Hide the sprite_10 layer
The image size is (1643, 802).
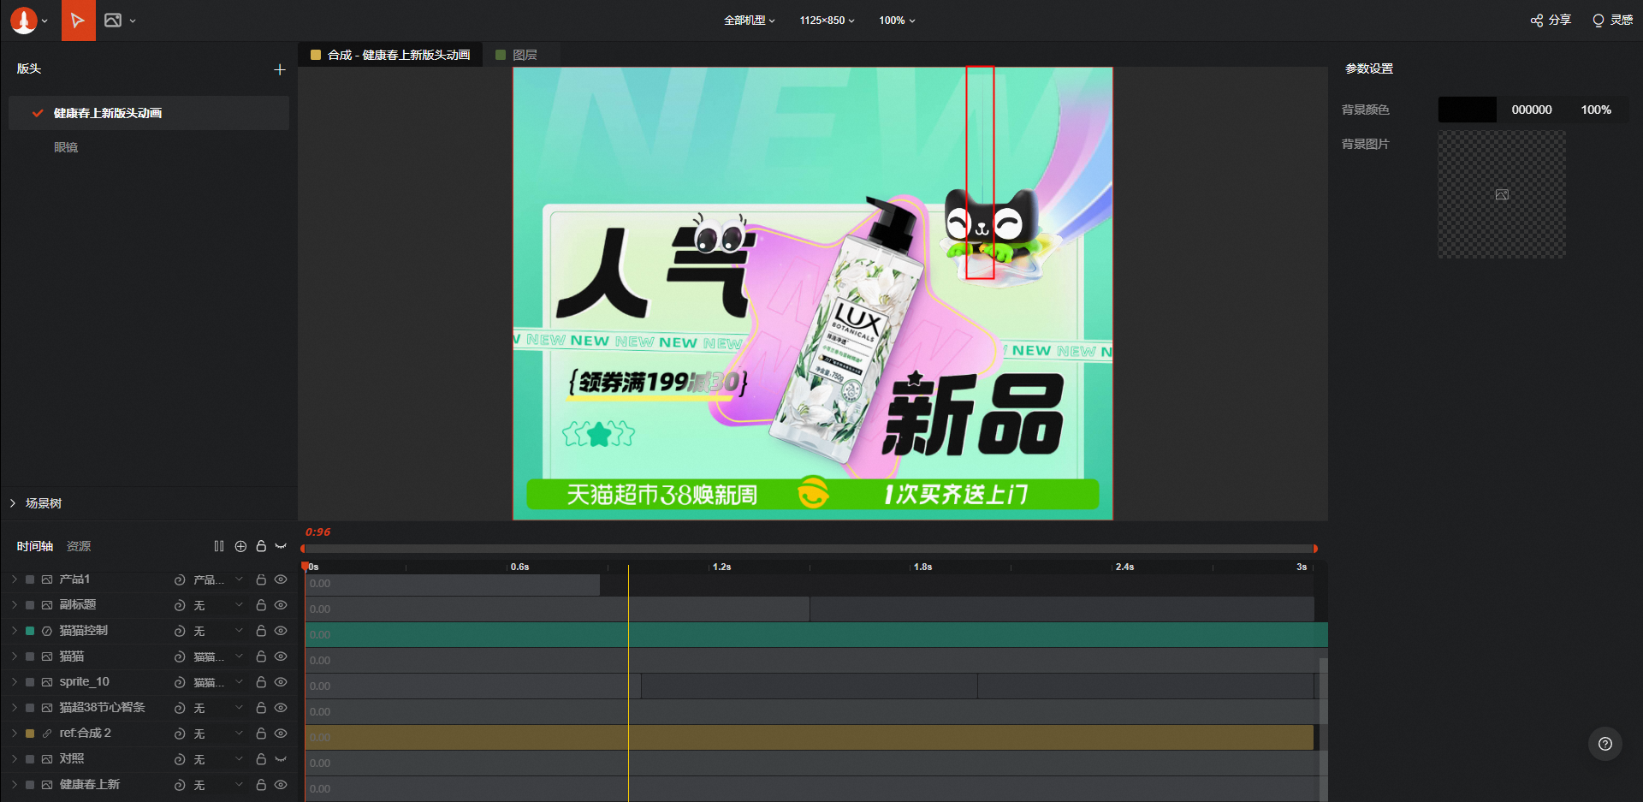[x=281, y=682]
